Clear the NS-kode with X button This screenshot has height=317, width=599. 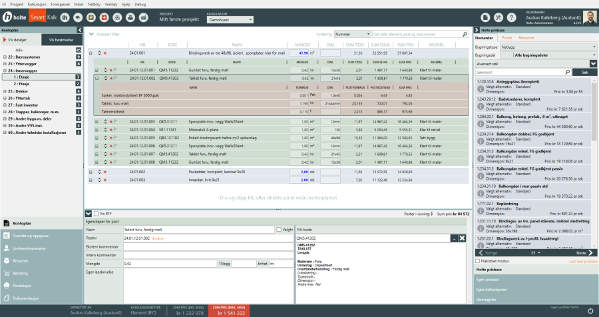pos(462,238)
